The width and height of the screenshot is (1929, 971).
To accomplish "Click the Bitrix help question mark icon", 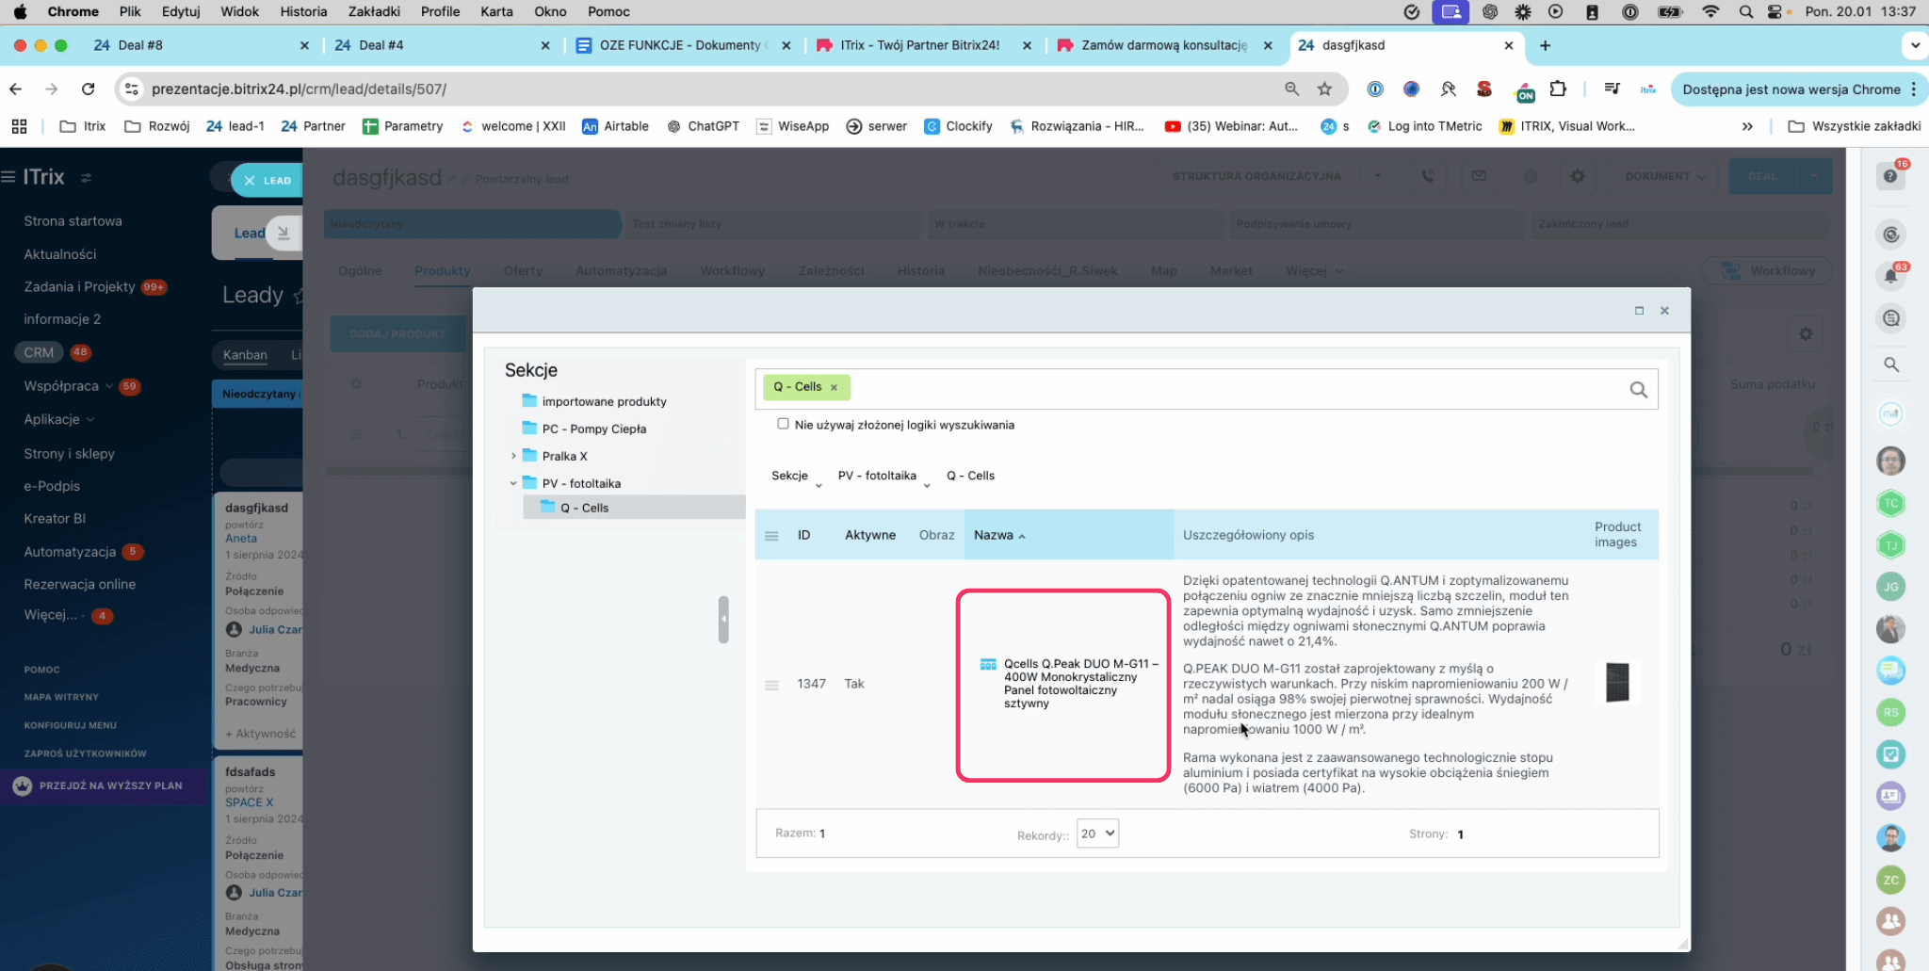I will coord(1890,176).
